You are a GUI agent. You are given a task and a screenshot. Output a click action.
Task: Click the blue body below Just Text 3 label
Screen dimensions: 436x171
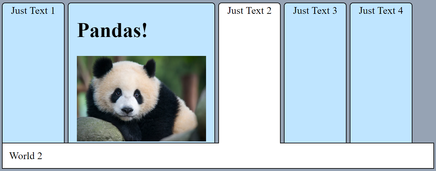(315, 80)
